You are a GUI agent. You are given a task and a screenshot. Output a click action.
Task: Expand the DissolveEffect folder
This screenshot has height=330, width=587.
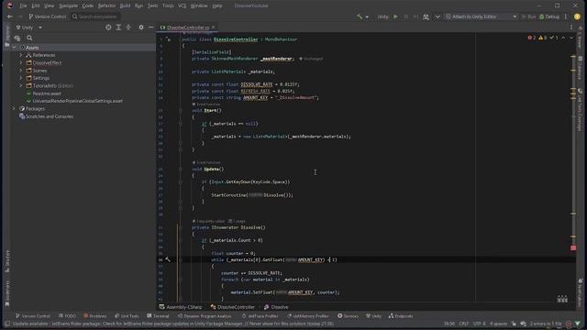tap(21, 63)
